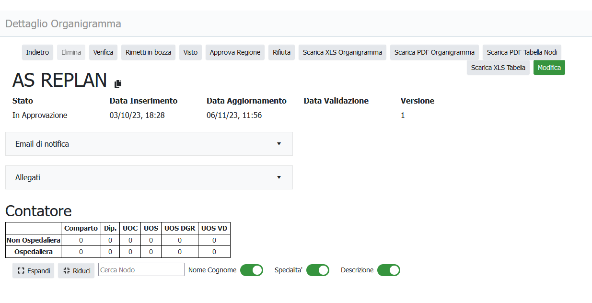Download via Scarica XLS Organigramma

tap(342, 52)
